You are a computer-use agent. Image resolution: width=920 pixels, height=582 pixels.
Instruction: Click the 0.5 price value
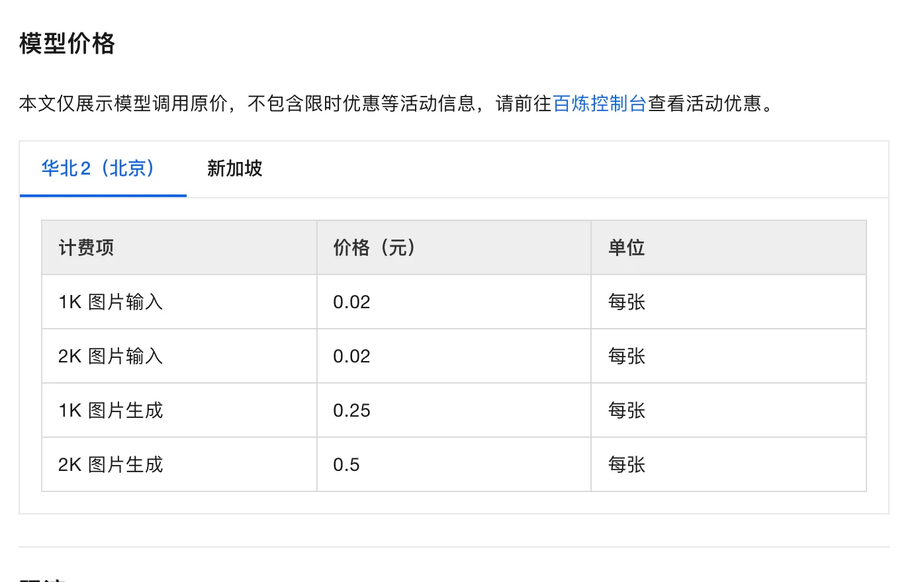[x=346, y=465]
